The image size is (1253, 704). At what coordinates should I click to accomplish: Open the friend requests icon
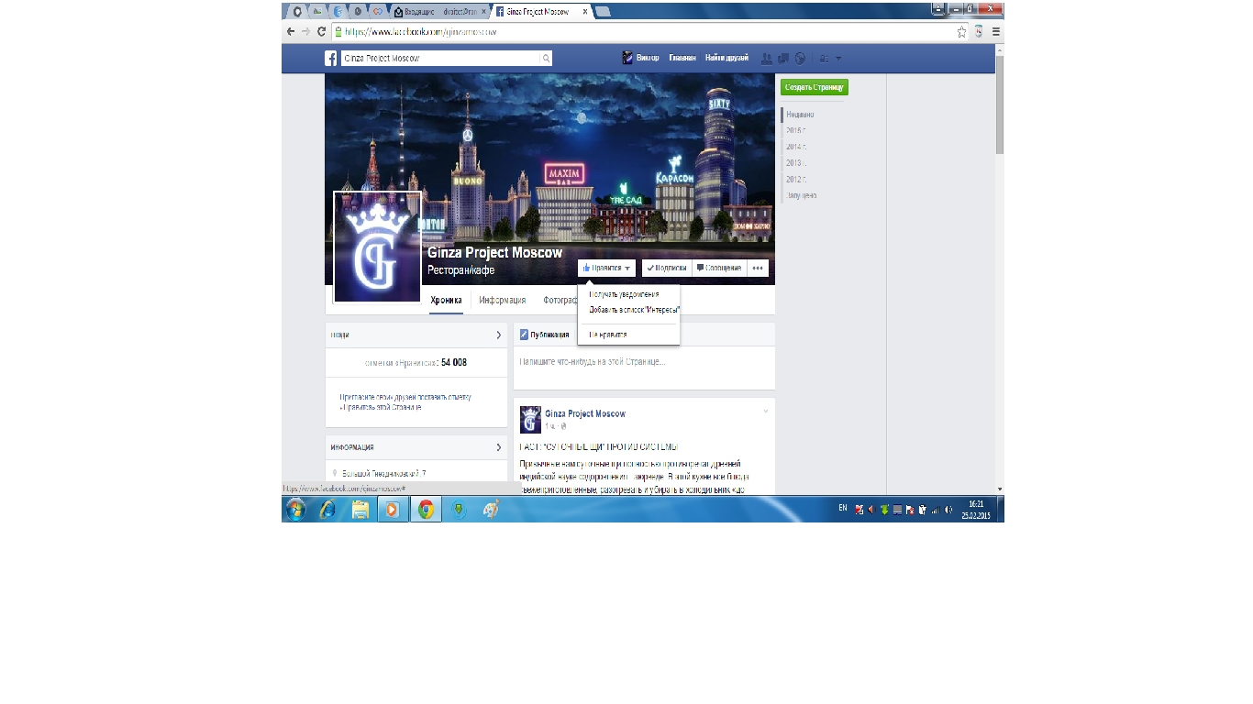coord(767,59)
